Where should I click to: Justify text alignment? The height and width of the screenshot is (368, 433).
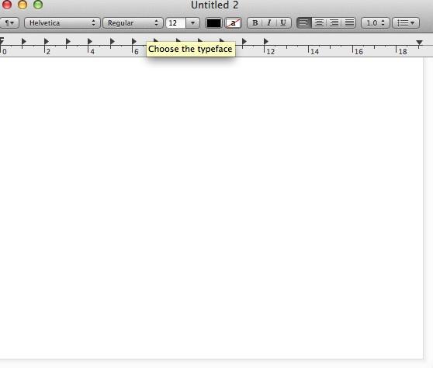[x=349, y=23]
